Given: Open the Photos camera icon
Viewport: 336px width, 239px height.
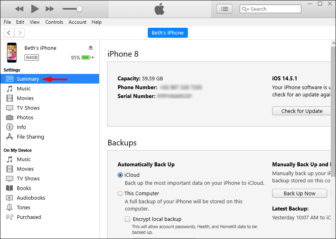Looking at the screenshot, I should point(9,117).
